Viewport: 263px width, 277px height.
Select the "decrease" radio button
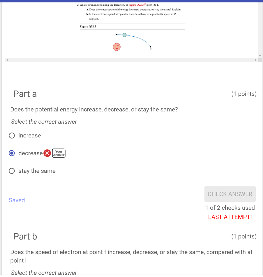pyautogui.click(x=12, y=153)
